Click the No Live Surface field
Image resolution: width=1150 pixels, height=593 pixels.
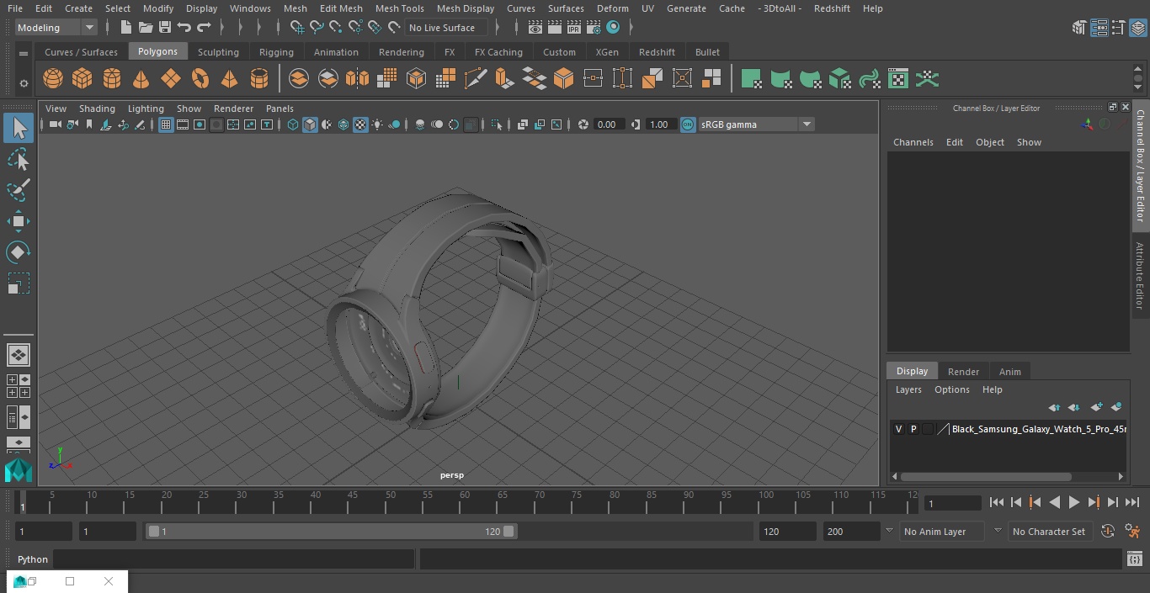point(446,28)
